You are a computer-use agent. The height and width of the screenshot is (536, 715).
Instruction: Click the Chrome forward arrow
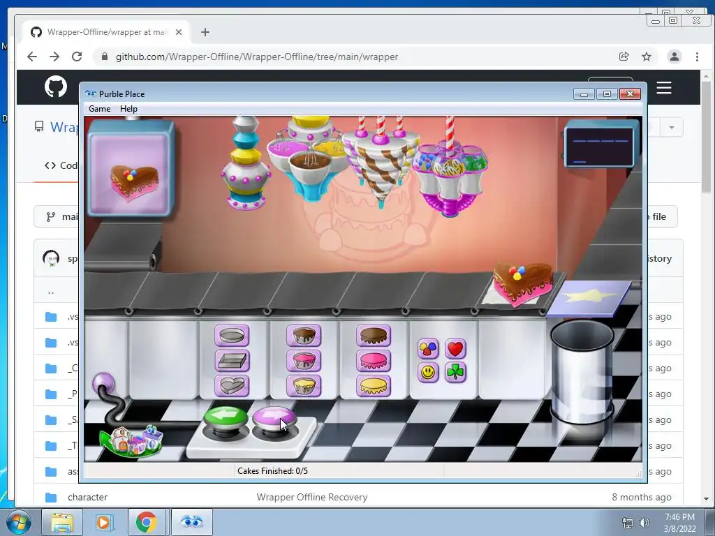point(54,57)
